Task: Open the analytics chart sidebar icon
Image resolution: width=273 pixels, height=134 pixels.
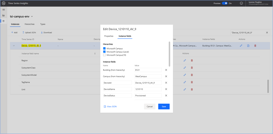Action: (x=4, y=15)
